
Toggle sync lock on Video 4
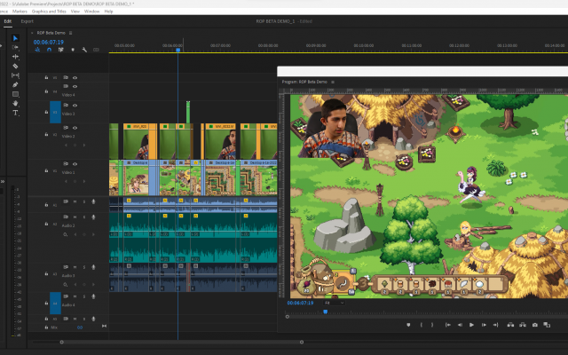(x=66, y=87)
